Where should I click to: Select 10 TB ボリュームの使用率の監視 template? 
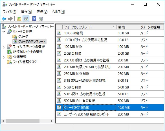coord(85,40)
